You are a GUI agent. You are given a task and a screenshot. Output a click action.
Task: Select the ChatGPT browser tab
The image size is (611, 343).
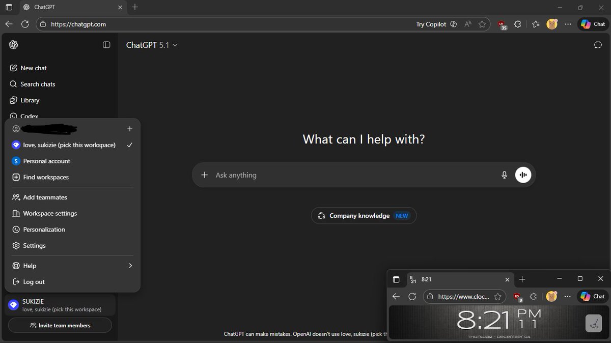72,8
